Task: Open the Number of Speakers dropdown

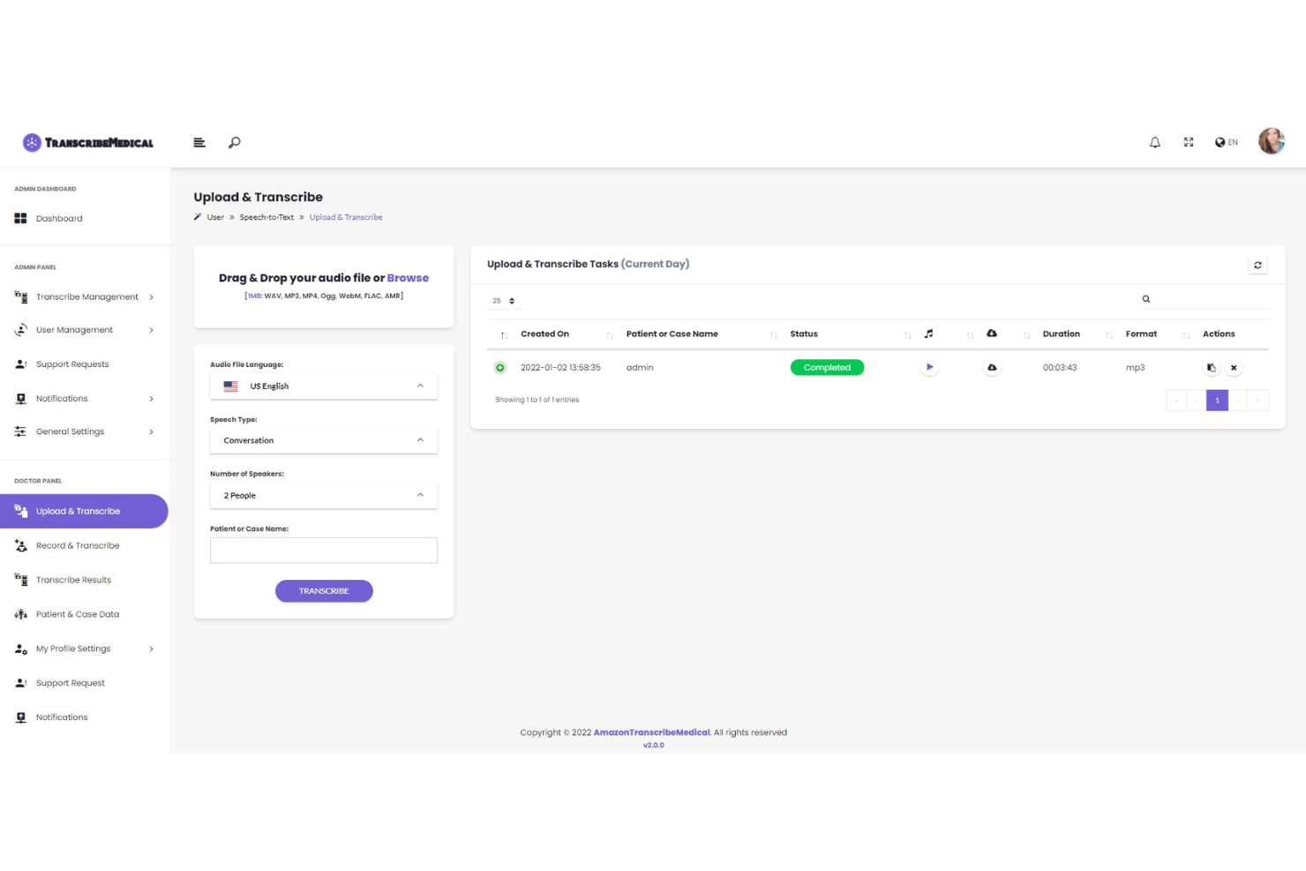Action: click(324, 495)
